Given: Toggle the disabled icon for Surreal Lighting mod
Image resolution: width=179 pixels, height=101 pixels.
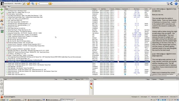Looking at the screenshot, I should coord(7,14).
